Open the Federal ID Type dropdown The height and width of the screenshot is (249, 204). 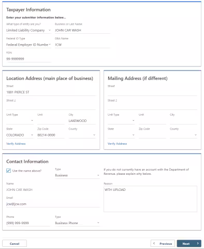(x=28, y=45)
